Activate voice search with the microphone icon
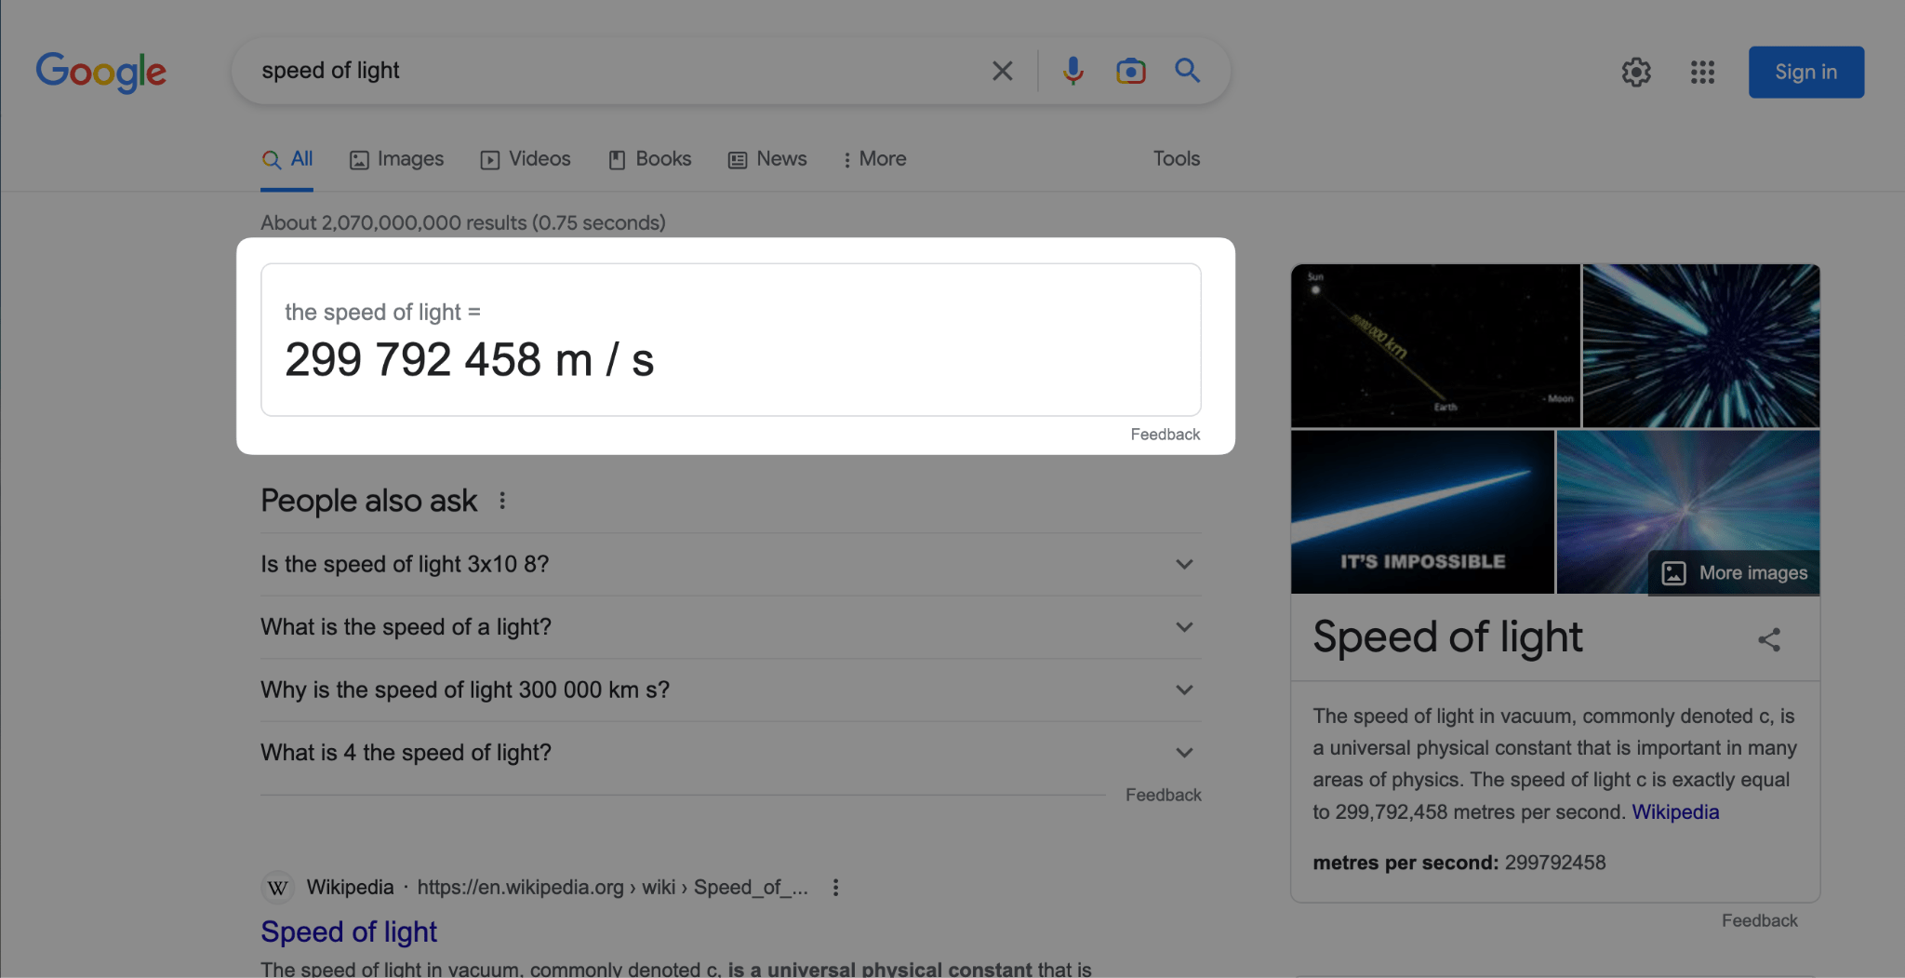 coord(1073,70)
